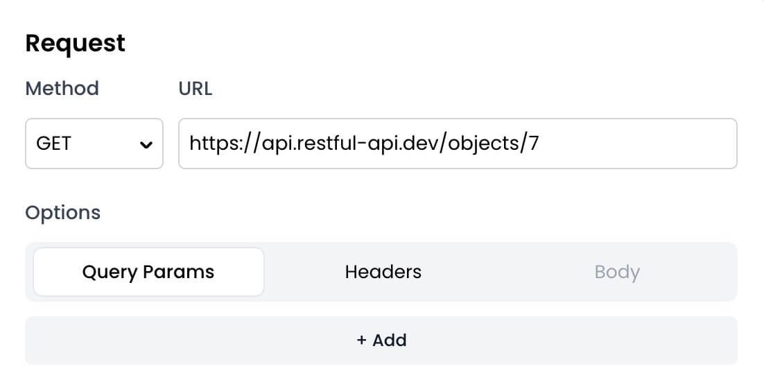
Task: Click the Options section label
Action: click(x=62, y=212)
